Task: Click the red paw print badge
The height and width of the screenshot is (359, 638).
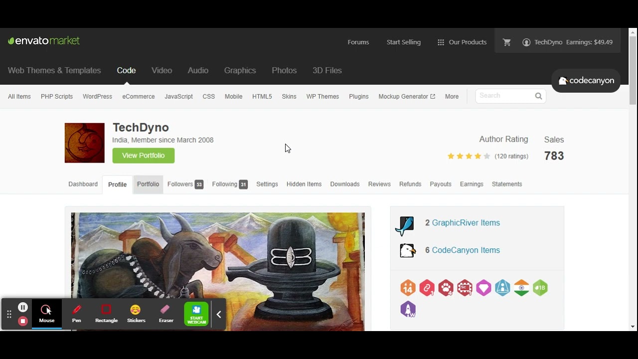Action: point(446,288)
